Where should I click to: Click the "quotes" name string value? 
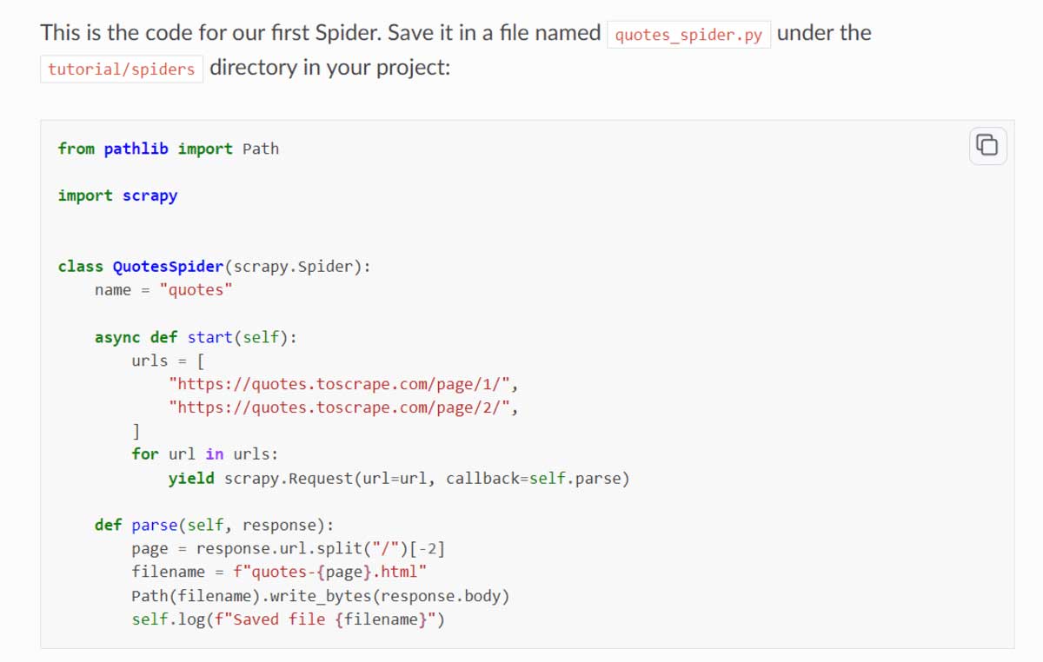[x=196, y=289]
